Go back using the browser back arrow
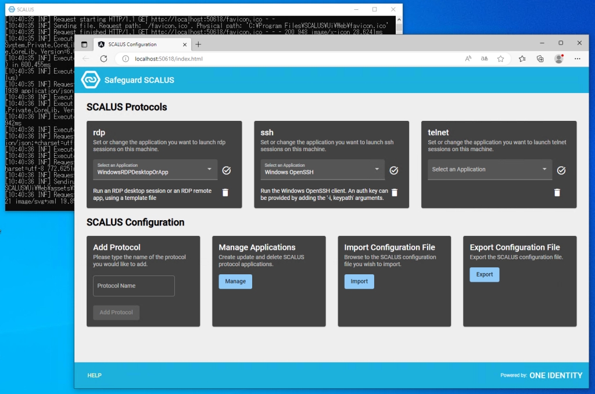This screenshot has height=394, width=595. 86,59
